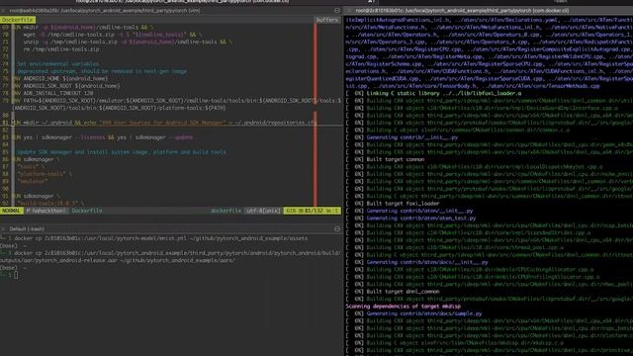Viewport: 633px width, 356px height.
Task: Select the Dockerfile tab in vim's tabline
Action: (x=18, y=20)
